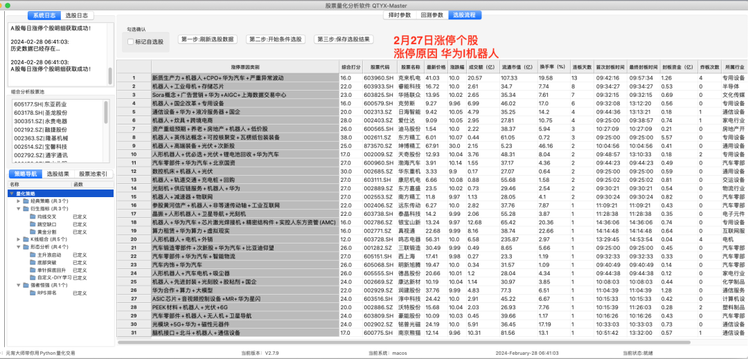
Task: Click 第一步:刷新选股数据 button
Action: pos(208,39)
